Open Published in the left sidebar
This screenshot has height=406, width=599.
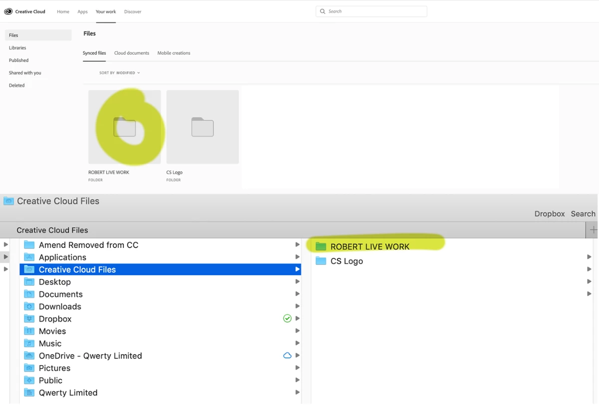coord(19,60)
